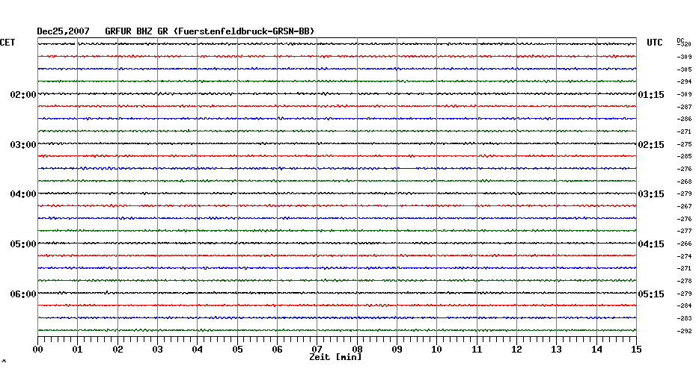Image resolution: width=696 pixels, height=369 pixels.
Task: Click minute tick label '13'
Action: (x=556, y=350)
